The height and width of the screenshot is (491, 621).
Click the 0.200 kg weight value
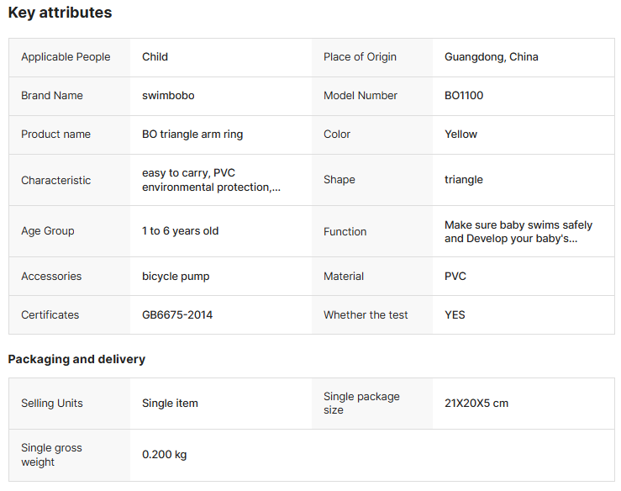tap(165, 455)
